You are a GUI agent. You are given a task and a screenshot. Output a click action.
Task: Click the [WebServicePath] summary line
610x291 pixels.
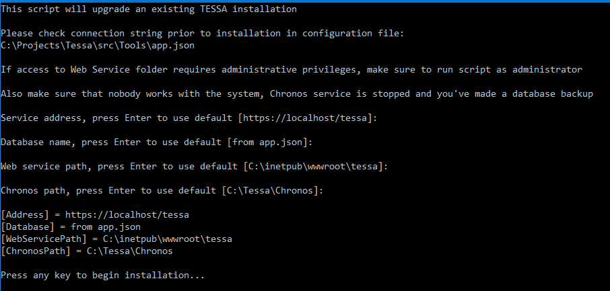[x=116, y=239]
